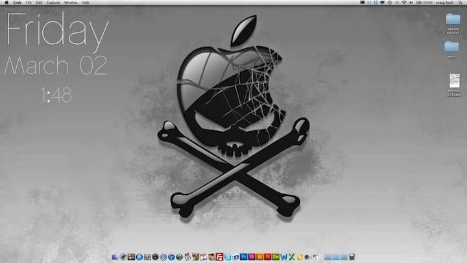This screenshot has width=467, height=263.
Task: Open the work folder on desktop
Action: tap(452, 49)
